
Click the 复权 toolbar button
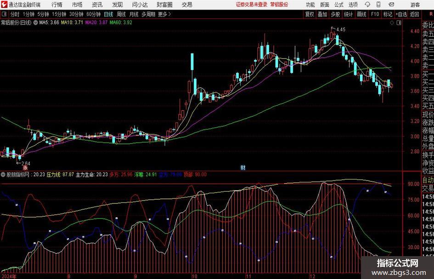(310, 14)
